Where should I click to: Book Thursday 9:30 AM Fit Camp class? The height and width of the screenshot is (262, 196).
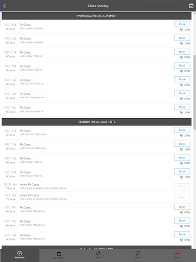(x=182, y=171)
